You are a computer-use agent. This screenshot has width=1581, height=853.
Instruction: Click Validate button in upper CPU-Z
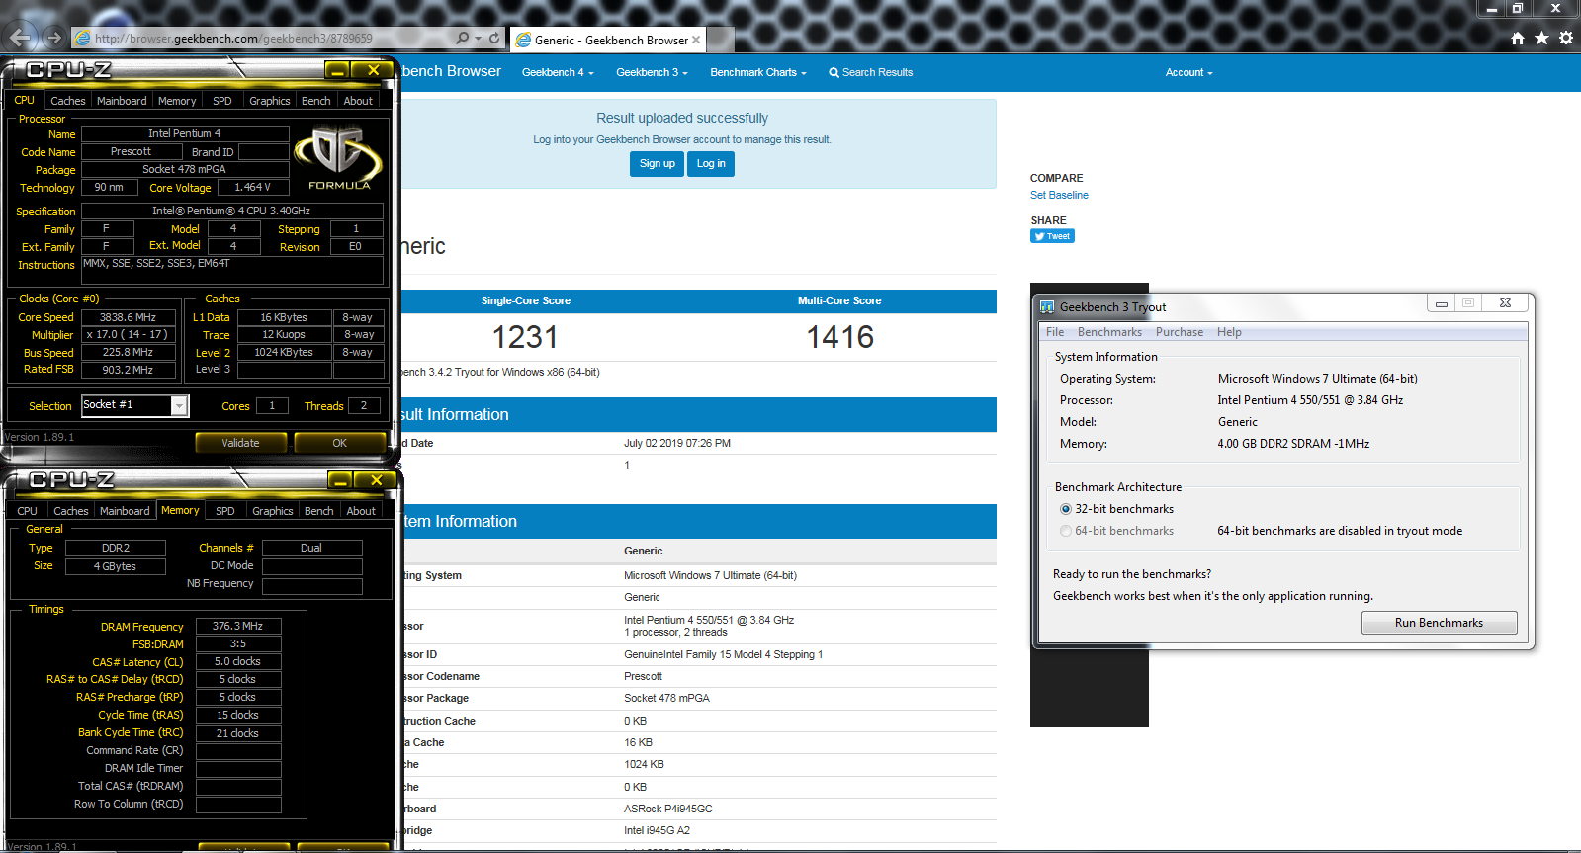click(240, 443)
